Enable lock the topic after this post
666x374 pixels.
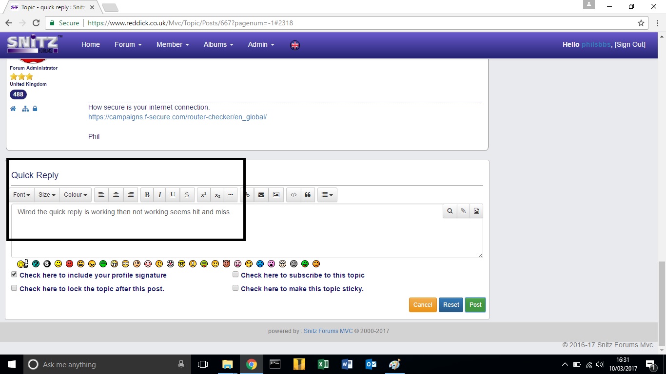click(14, 288)
